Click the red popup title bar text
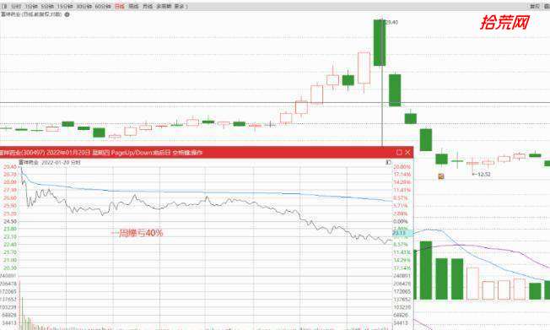Screen dimensions: 550x330 tap(101, 153)
